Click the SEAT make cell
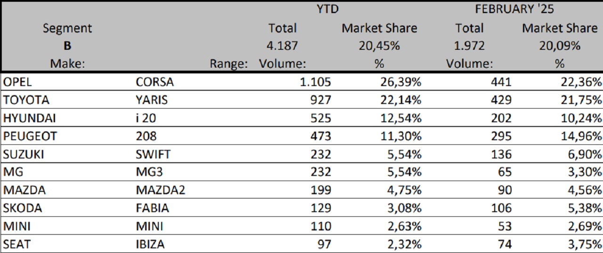 16,244
